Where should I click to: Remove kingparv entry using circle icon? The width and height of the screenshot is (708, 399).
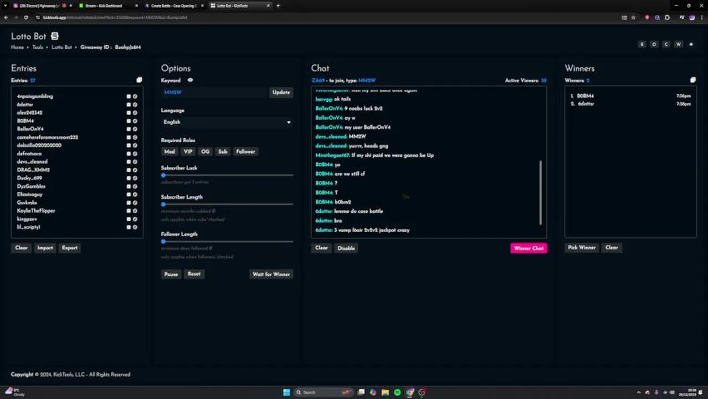tap(135, 219)
